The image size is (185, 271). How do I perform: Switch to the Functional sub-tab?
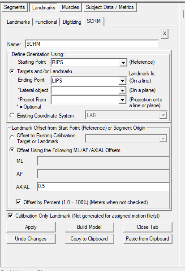pos(46,22)
